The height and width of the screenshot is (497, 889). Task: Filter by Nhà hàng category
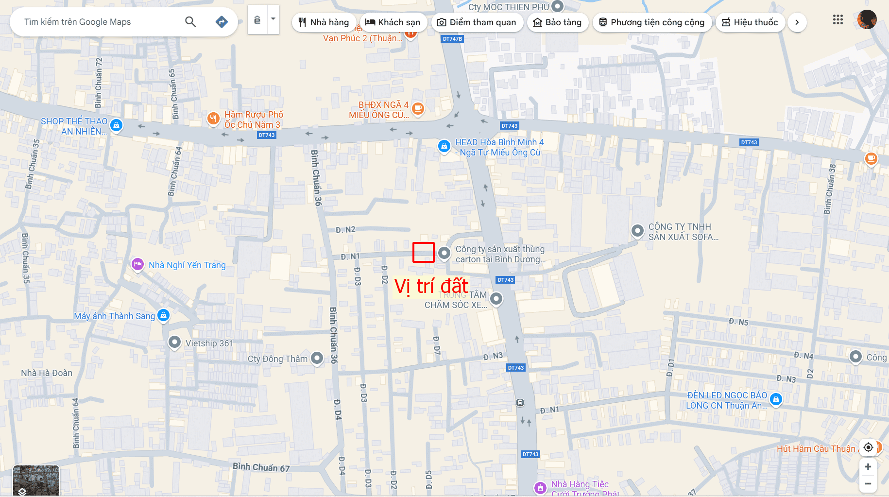324,22
